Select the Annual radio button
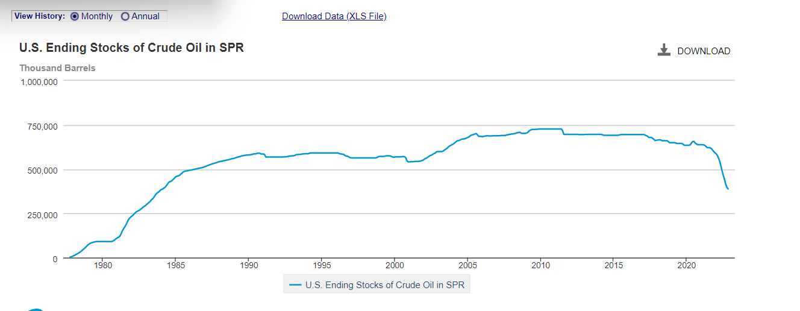The width and height of the screenshot is (800, 311). click(125, 16)
